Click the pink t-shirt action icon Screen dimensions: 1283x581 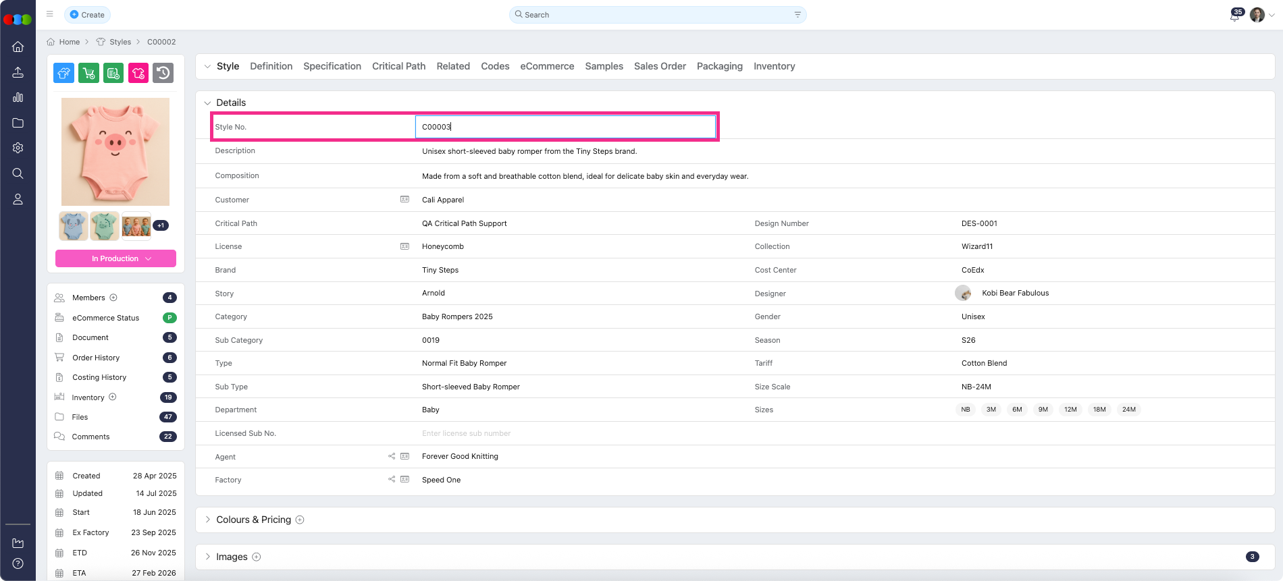click(x=138, y=73)
